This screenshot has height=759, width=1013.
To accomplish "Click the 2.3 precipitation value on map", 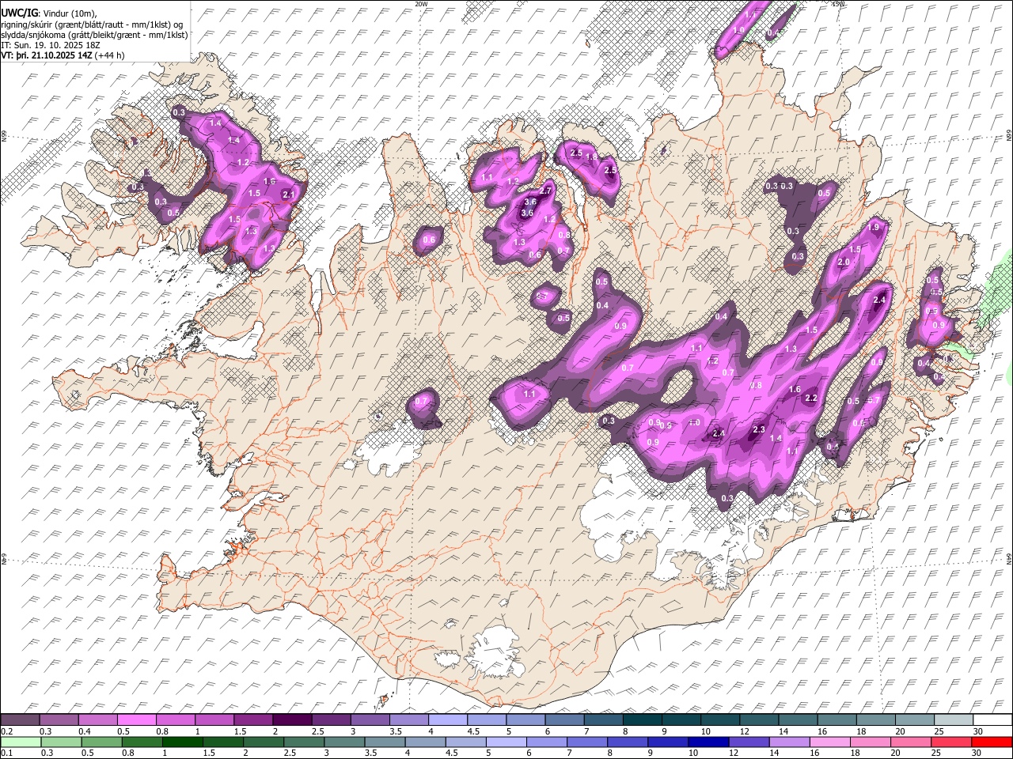I will (x=759, y=429).
